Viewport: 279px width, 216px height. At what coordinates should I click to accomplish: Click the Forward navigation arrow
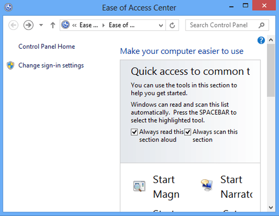[x=28, y=25]
